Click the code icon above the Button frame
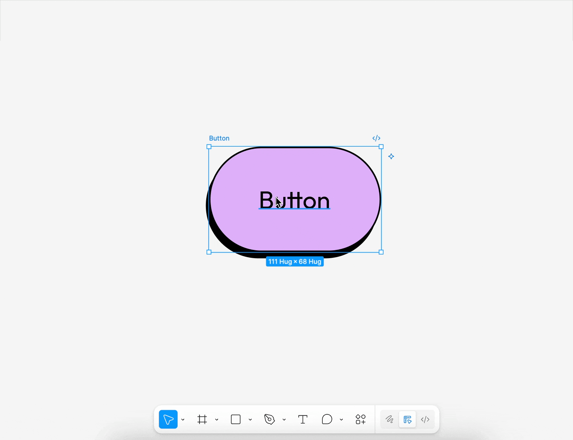 coord(376,138)
